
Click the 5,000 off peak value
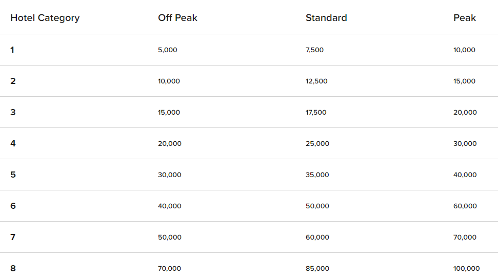click(x=167, y=50)
